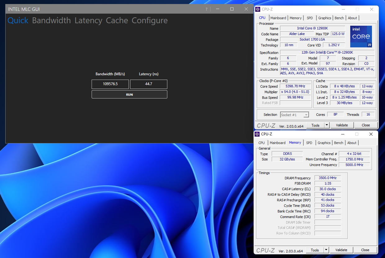Click Validate in upper CPU-Z window
This screenshot has width=385, height=258.
click(342, 125)
